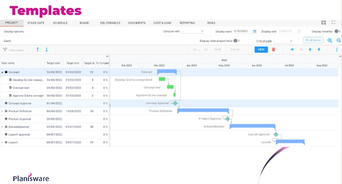Toggle Display inter-project links switch
Viewport: 342px width, 184px height.
[x=237, y=41]
